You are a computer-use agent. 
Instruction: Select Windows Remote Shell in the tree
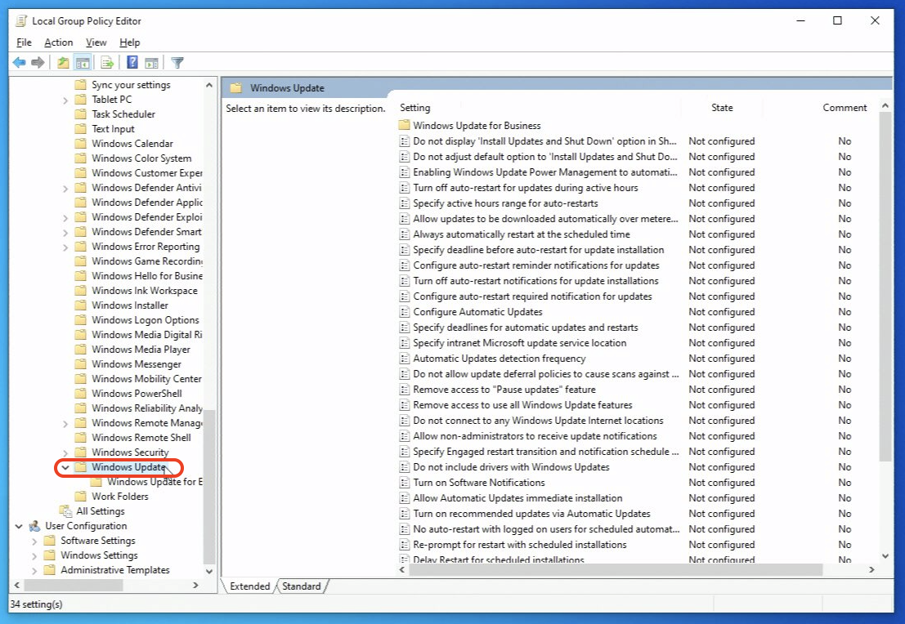(141, 438)
